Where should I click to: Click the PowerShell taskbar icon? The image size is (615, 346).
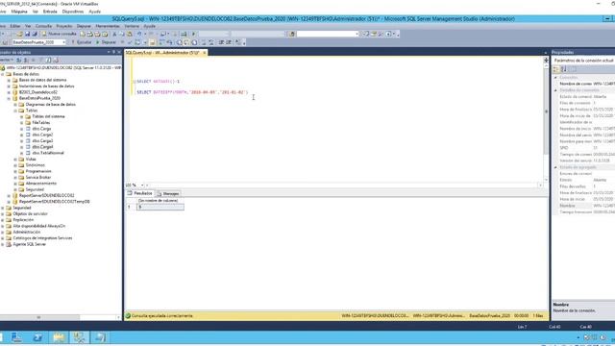[x=38, y=337]
